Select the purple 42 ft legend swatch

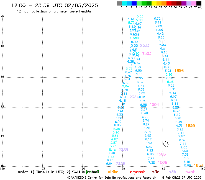(x=184, y=3)
